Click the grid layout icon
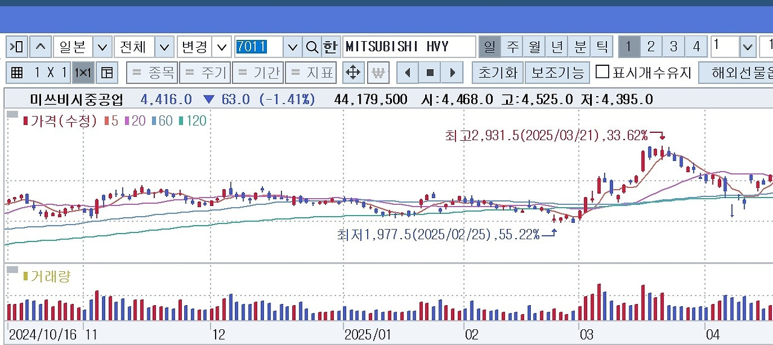773x345 pixels. (18, 73)
